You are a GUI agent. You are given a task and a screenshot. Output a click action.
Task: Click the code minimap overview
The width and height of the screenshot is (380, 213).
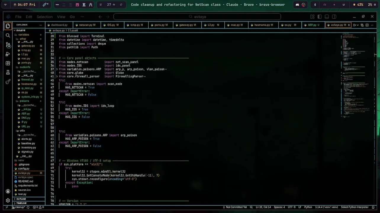[x=357, y=76]
